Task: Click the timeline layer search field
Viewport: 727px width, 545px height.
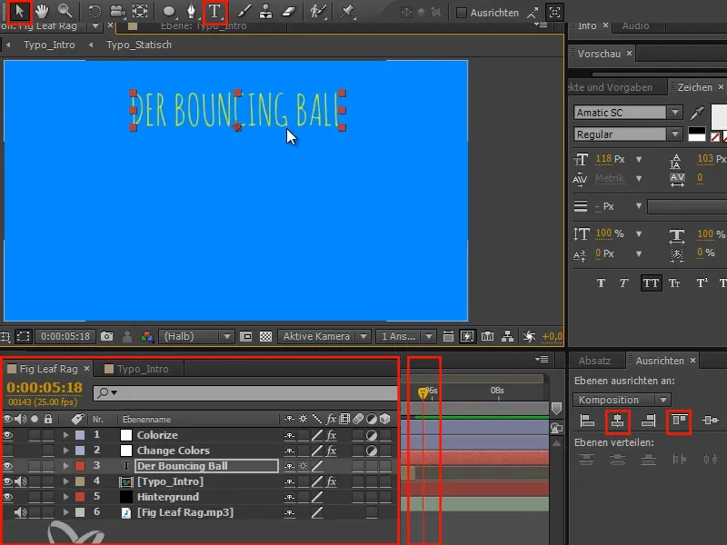Action: tap(245, 393)
